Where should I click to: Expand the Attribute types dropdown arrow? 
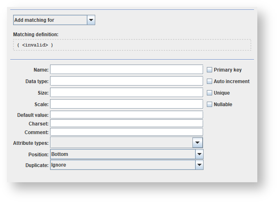pyautogui.click(x=197, y=143)
